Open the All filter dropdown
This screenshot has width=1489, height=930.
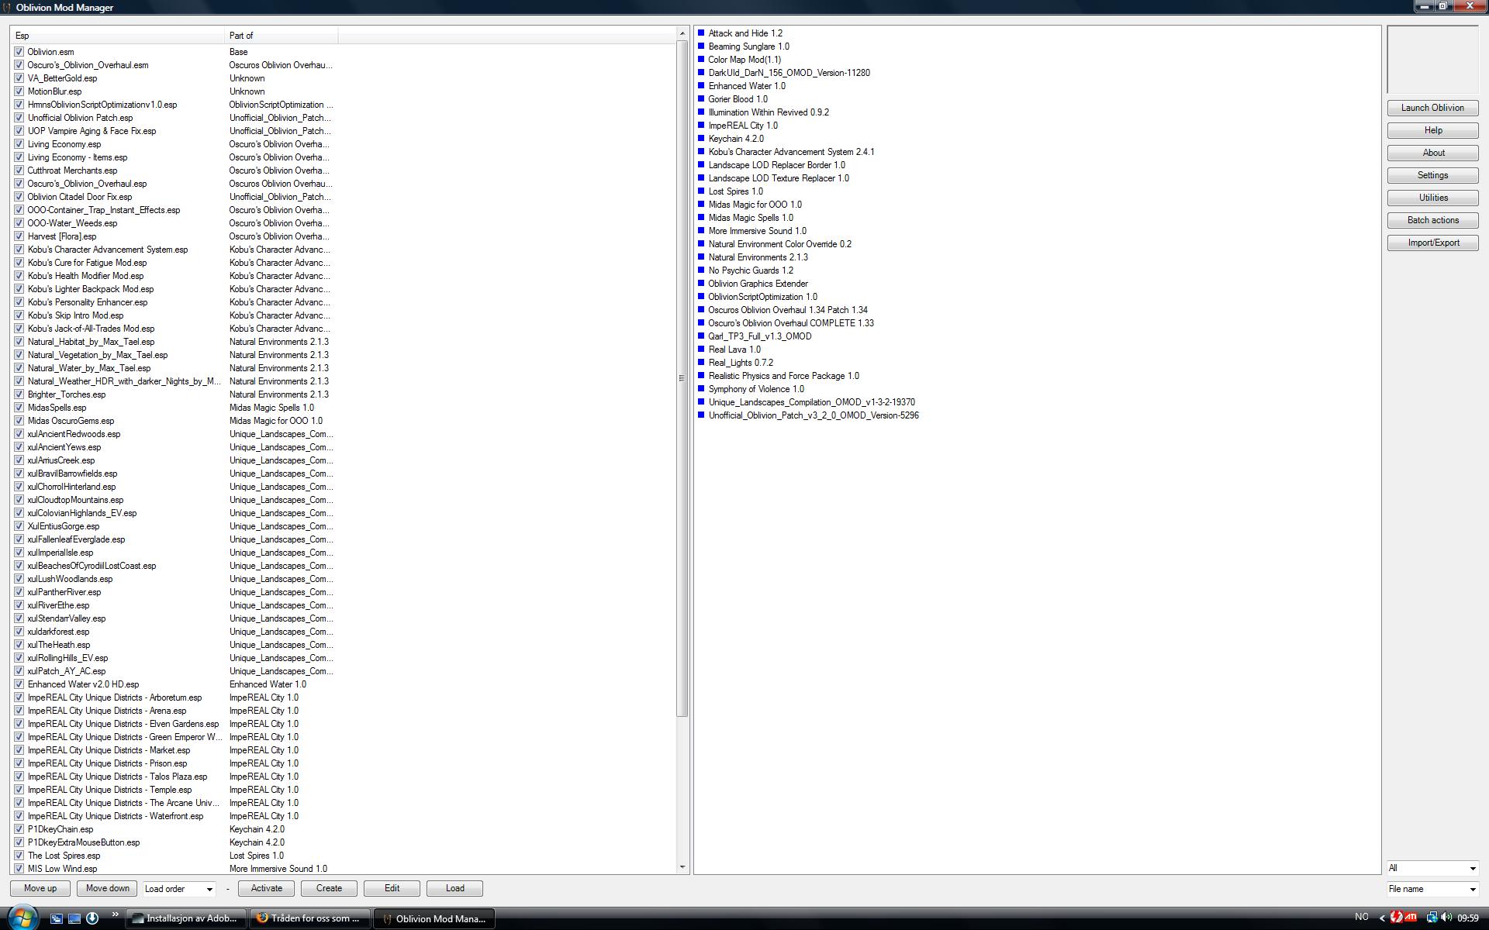1432,868
